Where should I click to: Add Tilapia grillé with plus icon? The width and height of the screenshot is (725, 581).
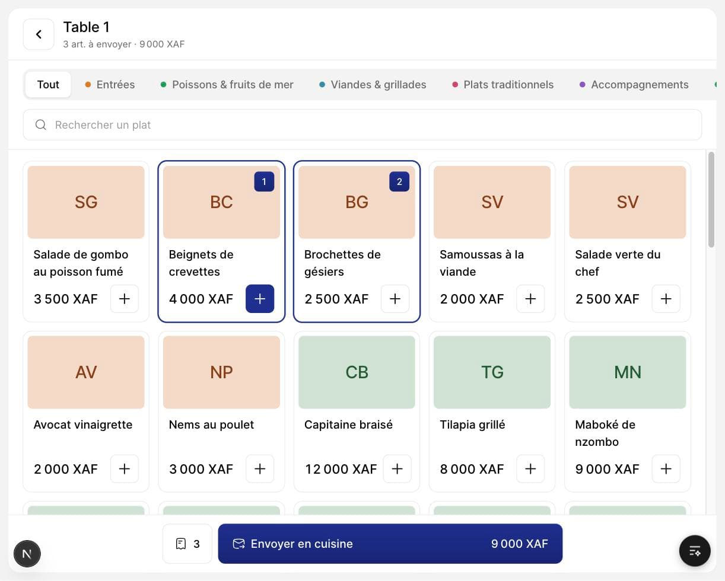(x=530, y=469)
